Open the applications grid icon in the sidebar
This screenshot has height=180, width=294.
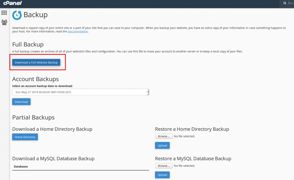click(x=4, y=13)
